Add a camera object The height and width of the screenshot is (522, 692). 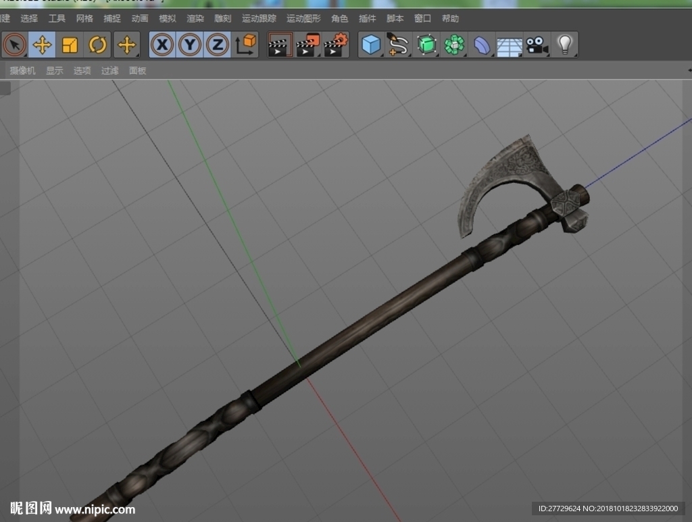tap(537, 45)
